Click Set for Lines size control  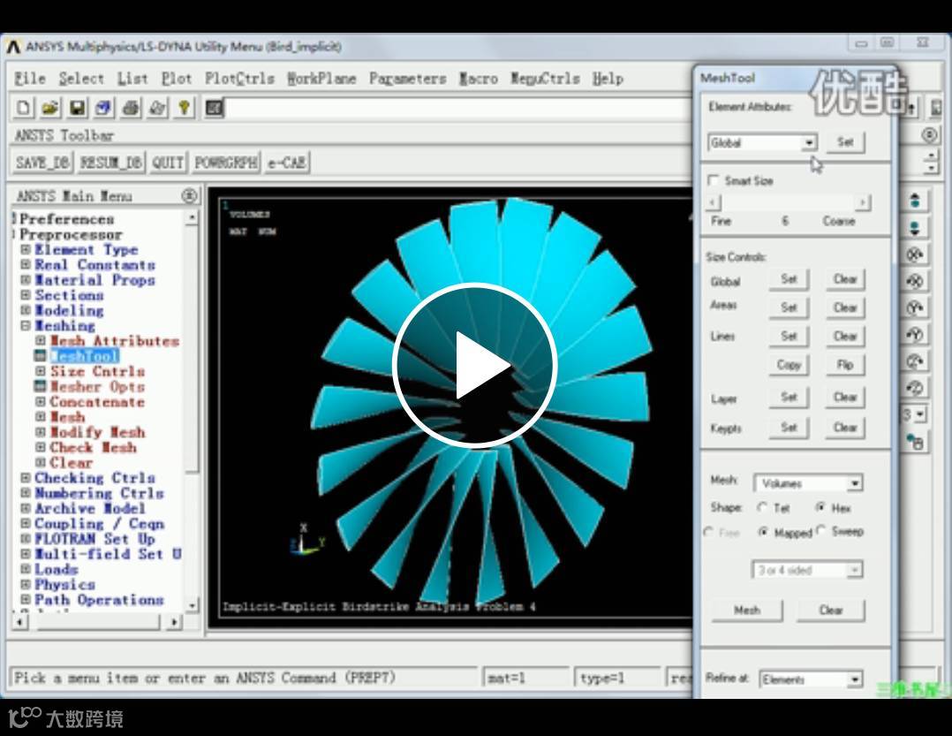(789, 336)
